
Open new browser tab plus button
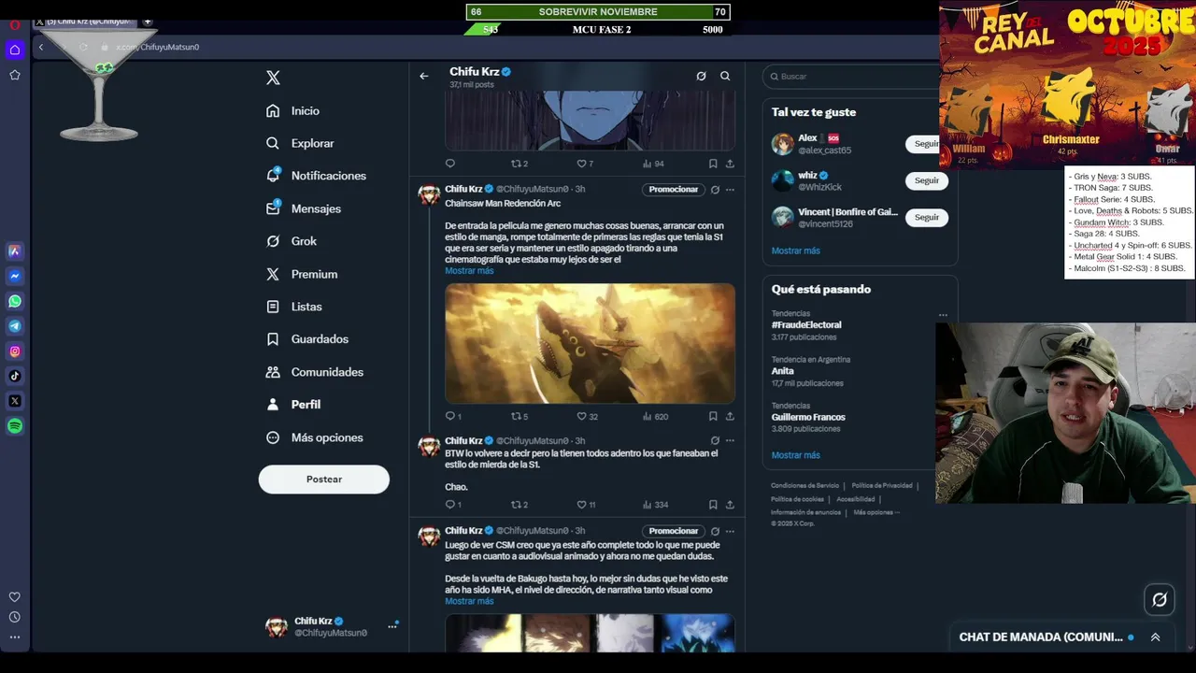(x=148, y=21)
